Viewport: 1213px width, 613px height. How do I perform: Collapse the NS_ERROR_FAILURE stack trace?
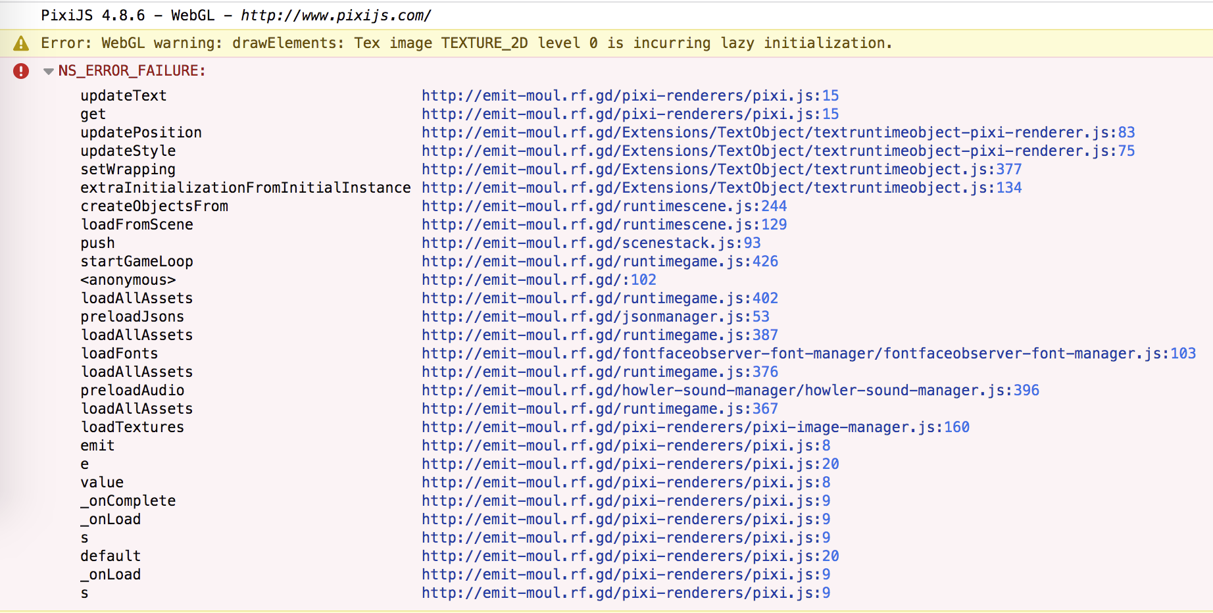47,71
